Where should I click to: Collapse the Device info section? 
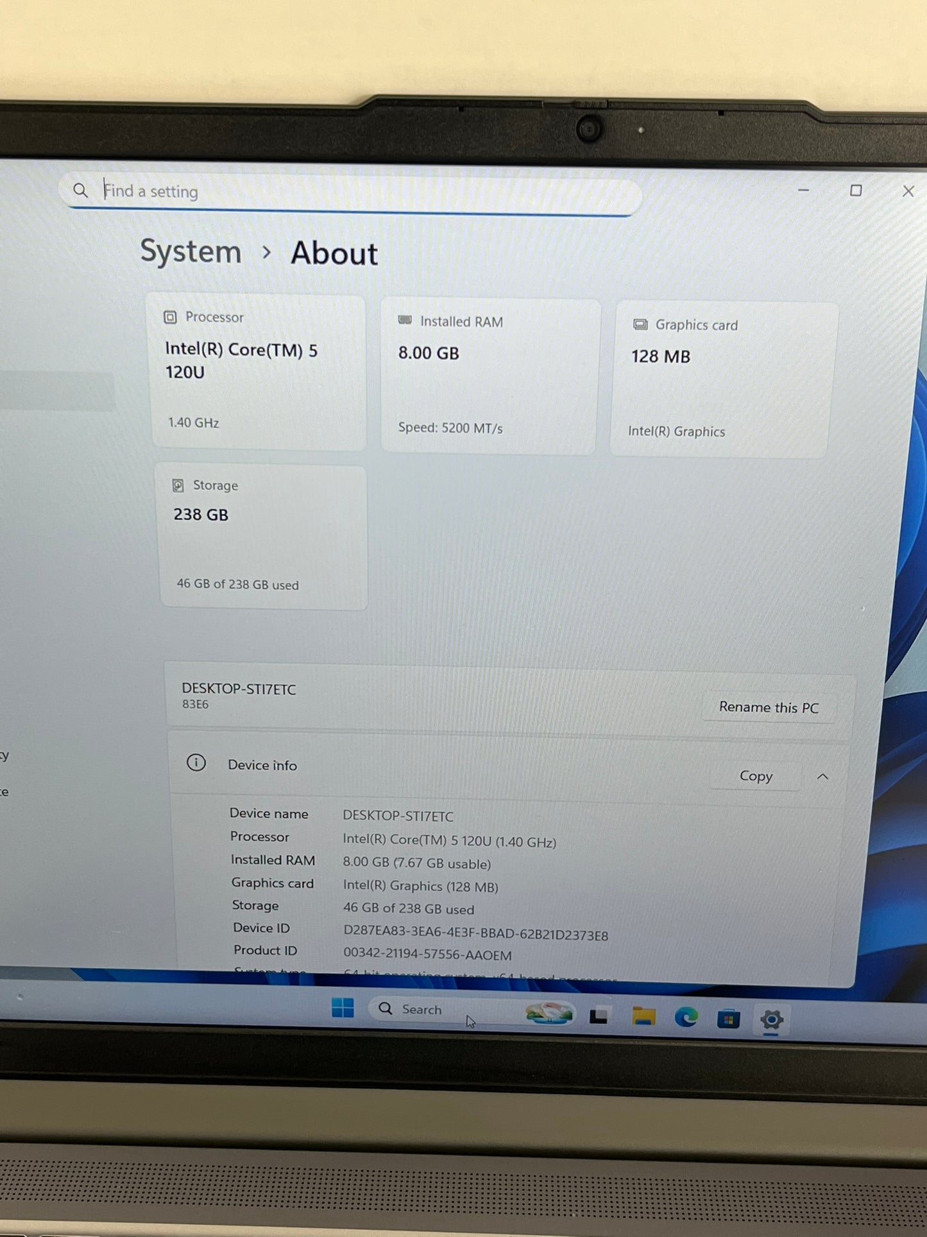tap(822, 777)
